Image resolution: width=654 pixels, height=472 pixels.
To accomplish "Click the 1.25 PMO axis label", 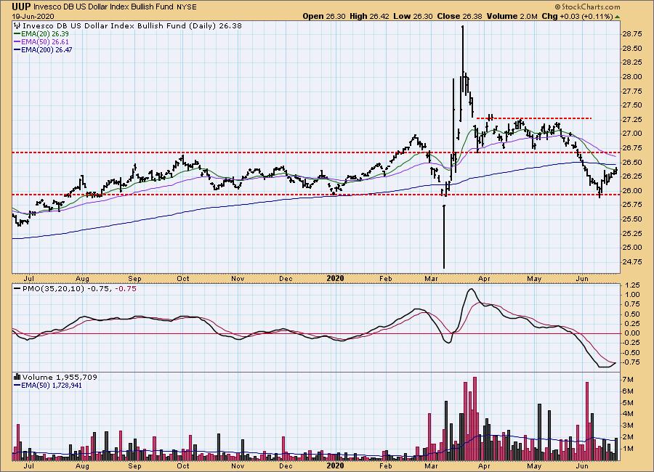I will click(633, 285).
